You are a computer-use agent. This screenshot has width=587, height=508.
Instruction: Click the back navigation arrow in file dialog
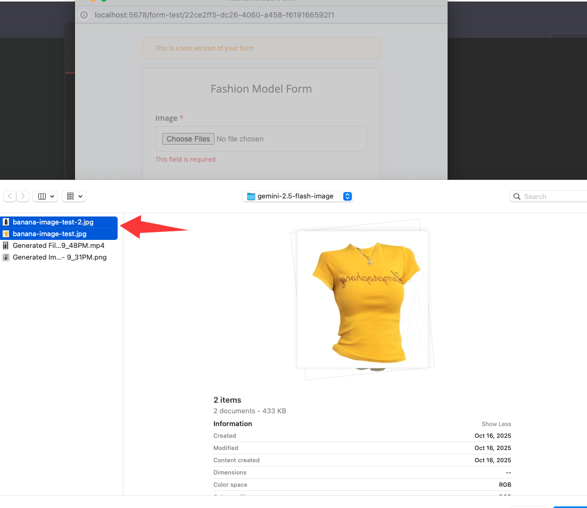[x=10, y=196]
